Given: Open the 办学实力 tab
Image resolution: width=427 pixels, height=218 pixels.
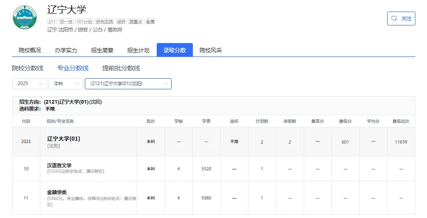Looking at the screenshot, I should 66,50.
